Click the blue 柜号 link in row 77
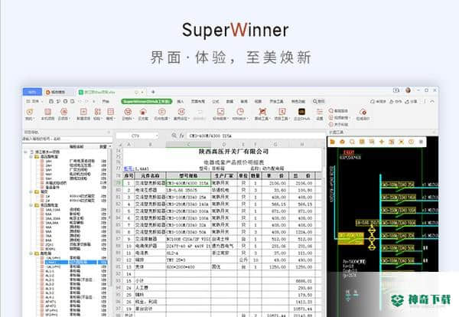 (129, 168)
